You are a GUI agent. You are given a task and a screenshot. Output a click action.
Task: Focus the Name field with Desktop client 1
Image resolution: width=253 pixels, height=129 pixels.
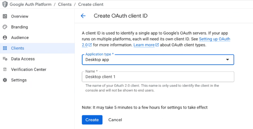(x=158, y=77)
